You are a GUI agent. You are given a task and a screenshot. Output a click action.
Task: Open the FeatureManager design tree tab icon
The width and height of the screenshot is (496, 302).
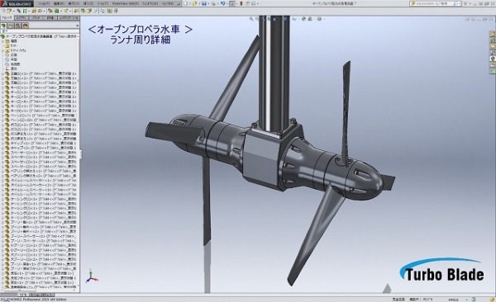point(4,26)
